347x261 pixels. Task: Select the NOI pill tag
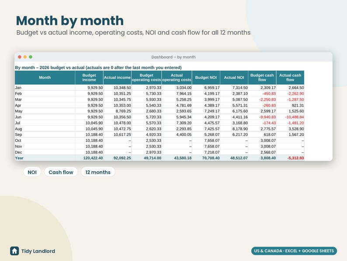point(32,172)
